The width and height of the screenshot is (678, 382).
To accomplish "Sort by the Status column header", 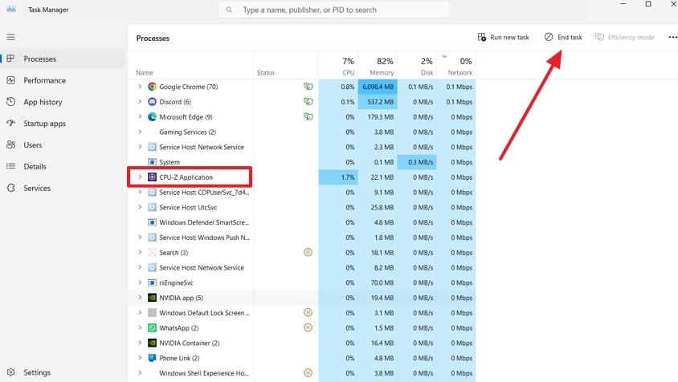I will pyautogui.click(x=286, y=65).
